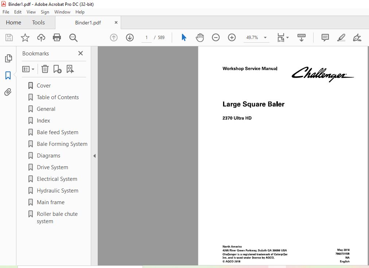Open the General bookmark
The image size is (369, 268).
46,109
